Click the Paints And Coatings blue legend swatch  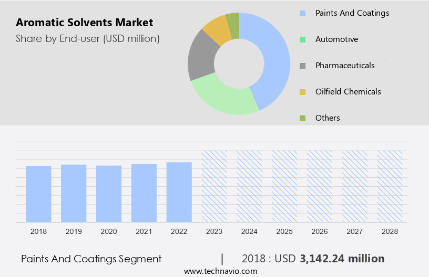click(302, 13)
